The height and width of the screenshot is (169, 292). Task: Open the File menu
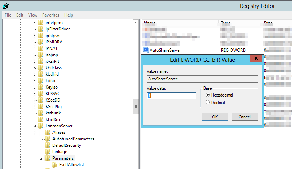pos(8,15)
